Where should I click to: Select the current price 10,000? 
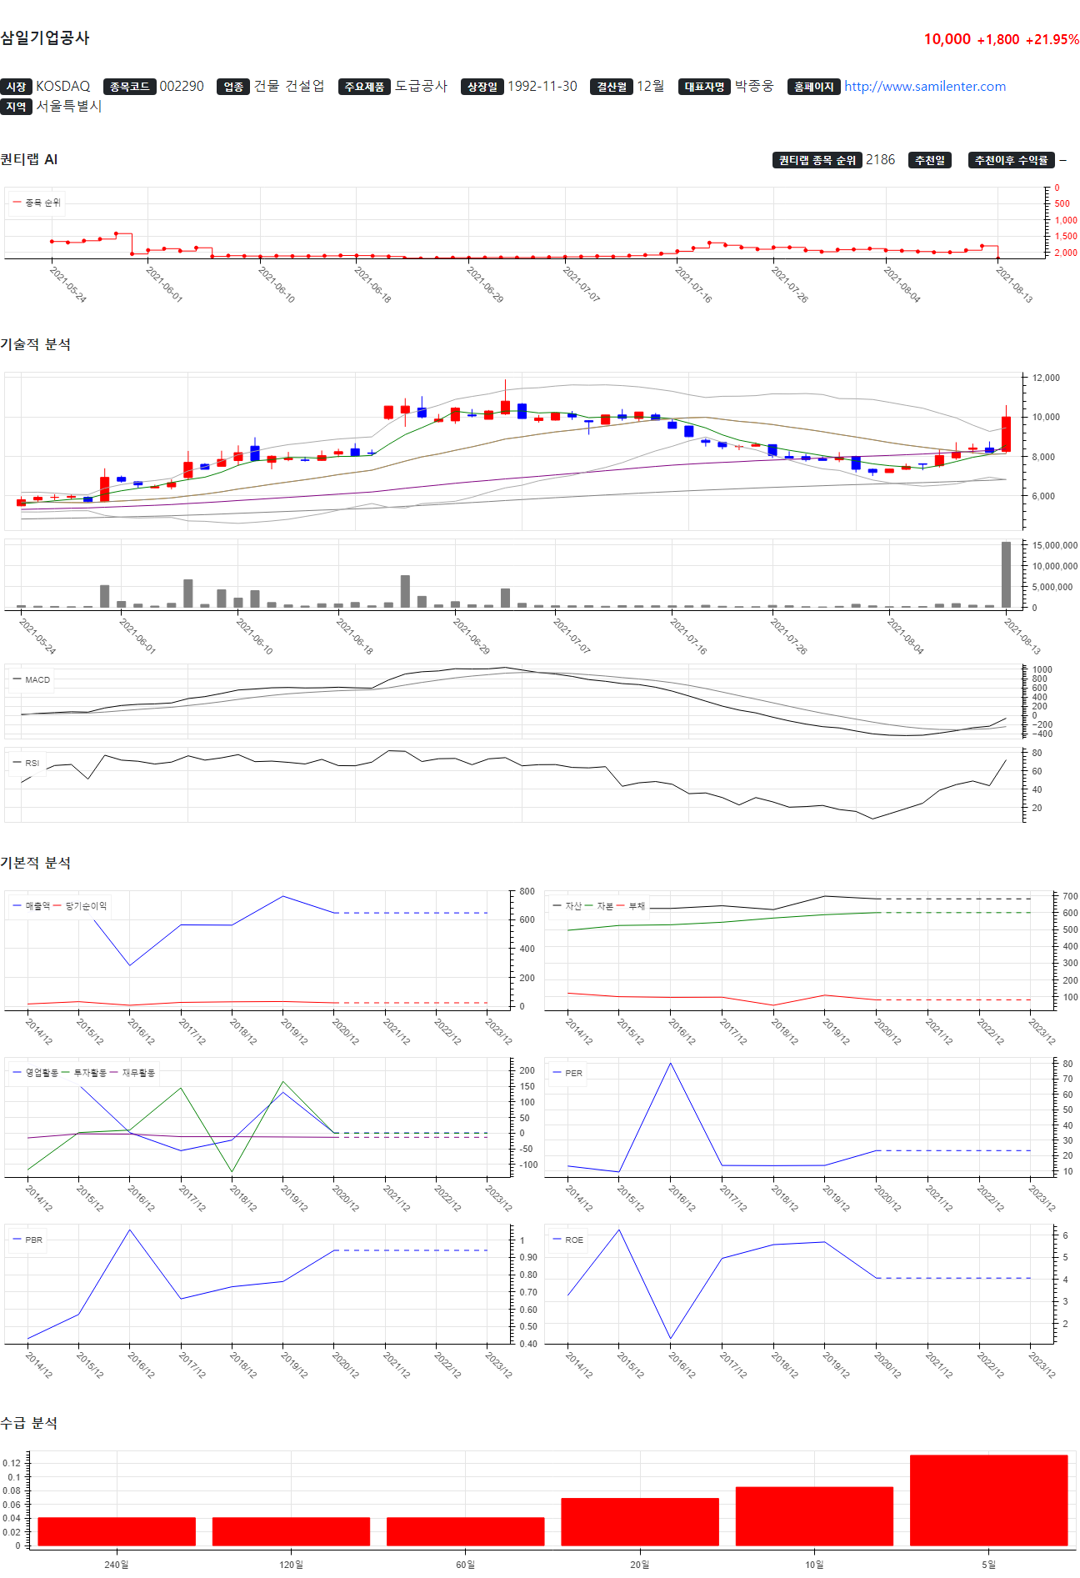click(947, 39)
